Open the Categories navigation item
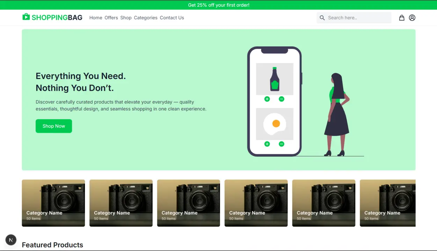The image size is (437, 251). [x=145, y=17]
